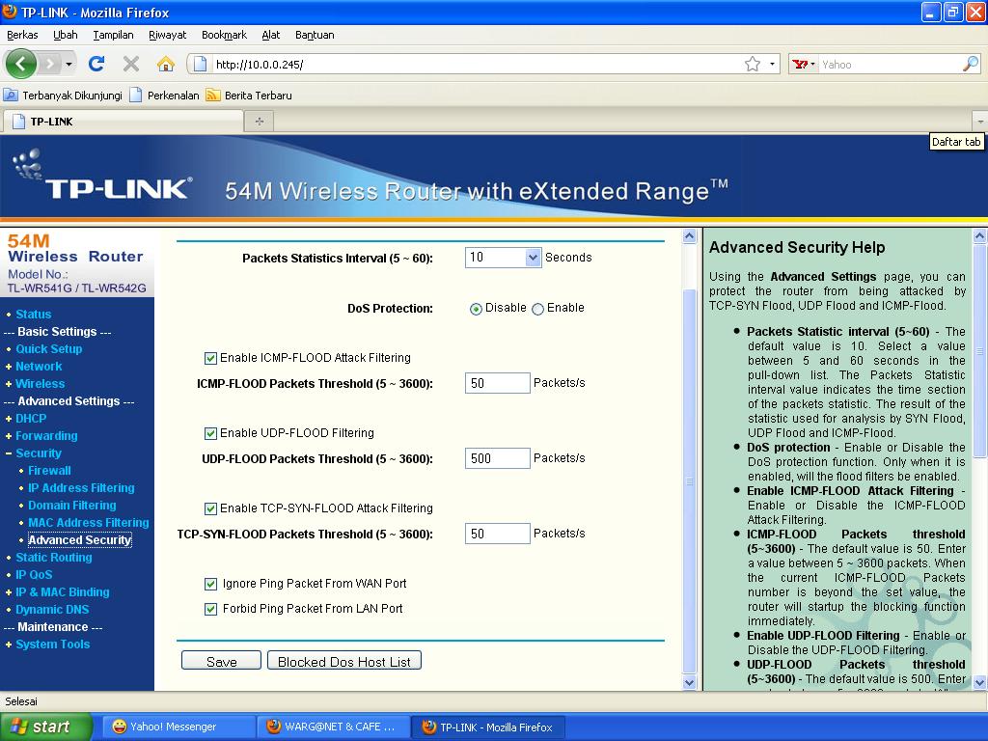Reload the page with refresh icon
Image resolution: width=988 pixels, height=741 pixels.
point(96,64)
